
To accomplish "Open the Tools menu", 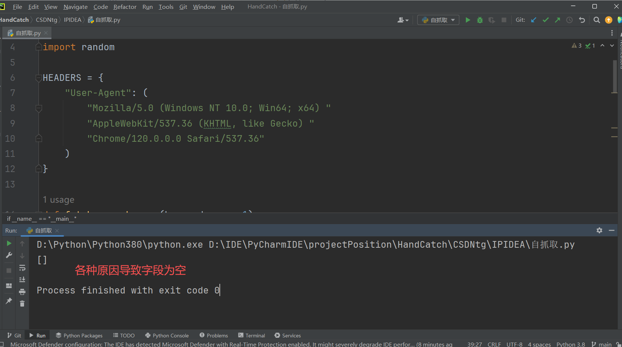I will (166, 7).
